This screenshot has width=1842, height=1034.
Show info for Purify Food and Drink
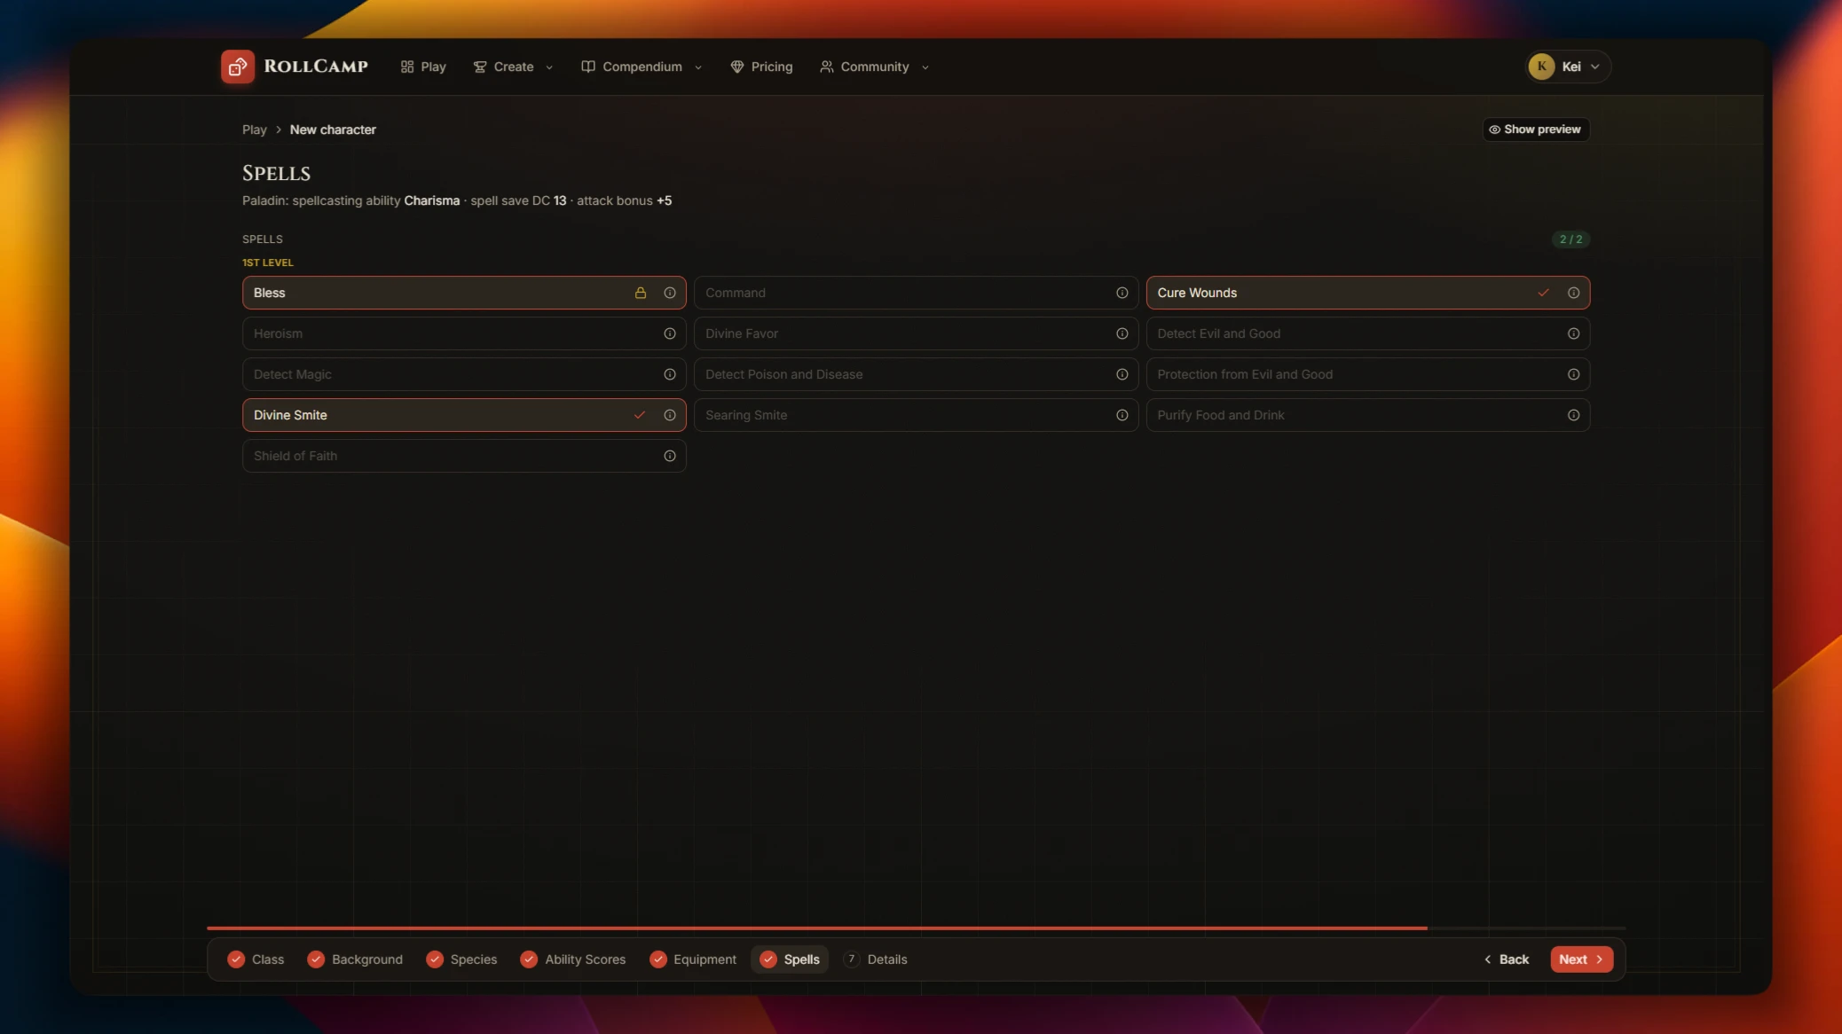tap(1573, 415)
